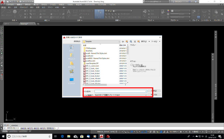Toggle polar tracking in the status bar

tap(132, 132)
